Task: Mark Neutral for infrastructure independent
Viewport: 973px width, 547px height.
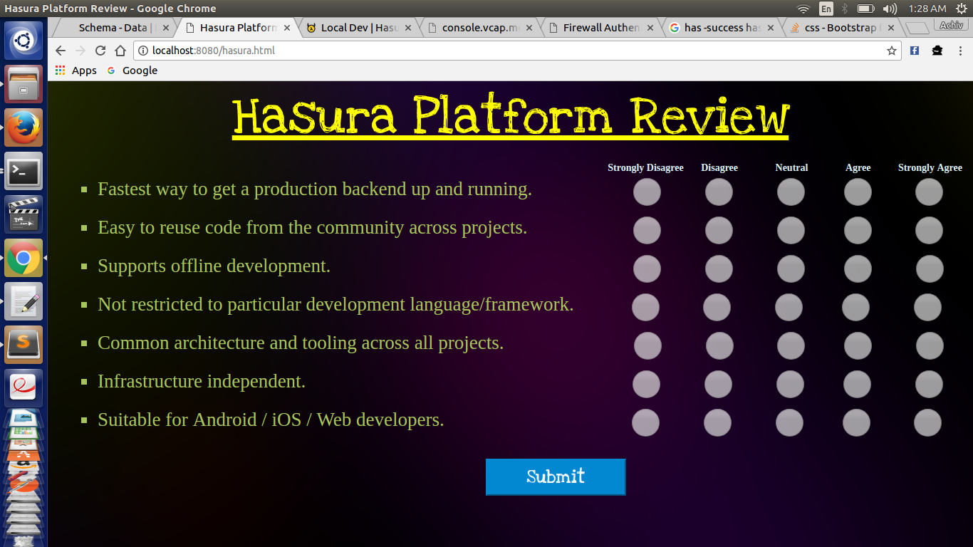Action: pos(790,385)
